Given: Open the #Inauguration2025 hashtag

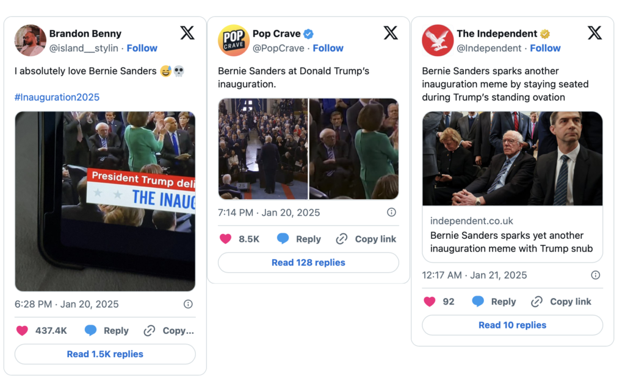Looking at the screenshot, I should click(57, 97).
